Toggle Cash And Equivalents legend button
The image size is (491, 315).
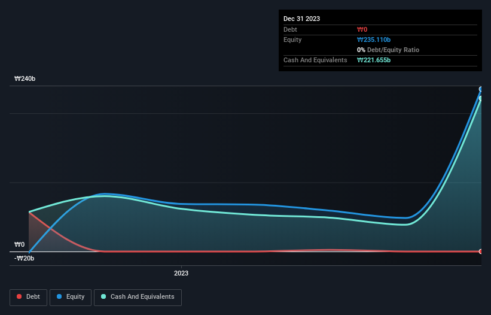[138, 297]
